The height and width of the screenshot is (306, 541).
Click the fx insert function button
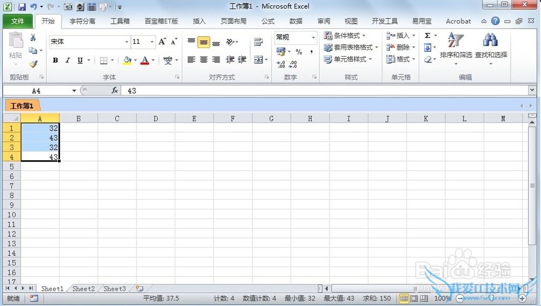point(115,91)
